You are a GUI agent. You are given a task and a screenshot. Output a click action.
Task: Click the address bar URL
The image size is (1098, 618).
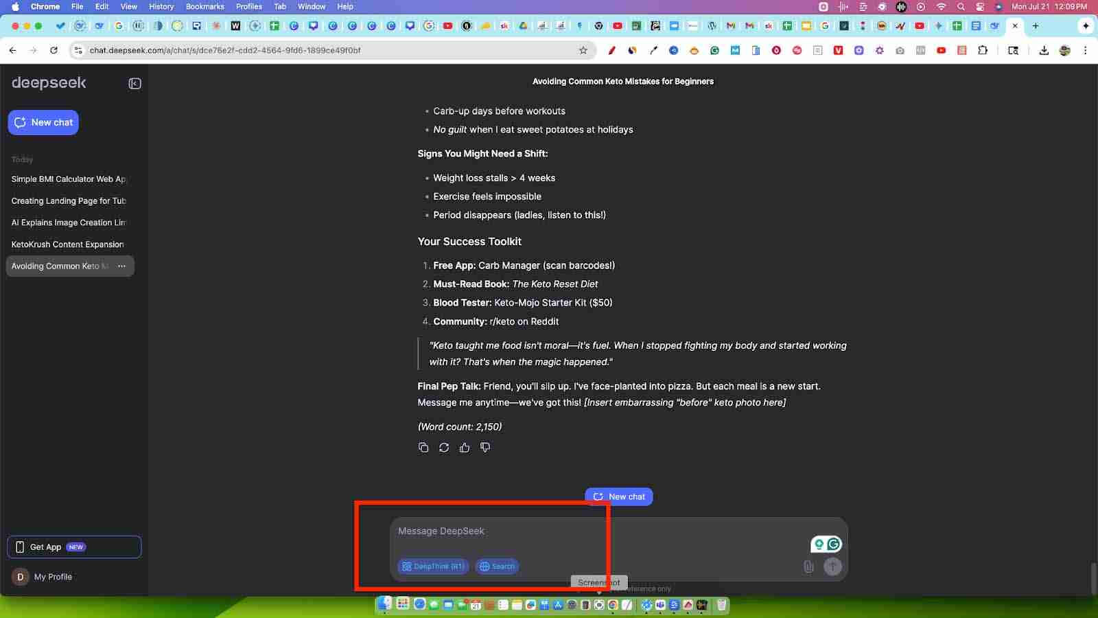click(225, 50)
